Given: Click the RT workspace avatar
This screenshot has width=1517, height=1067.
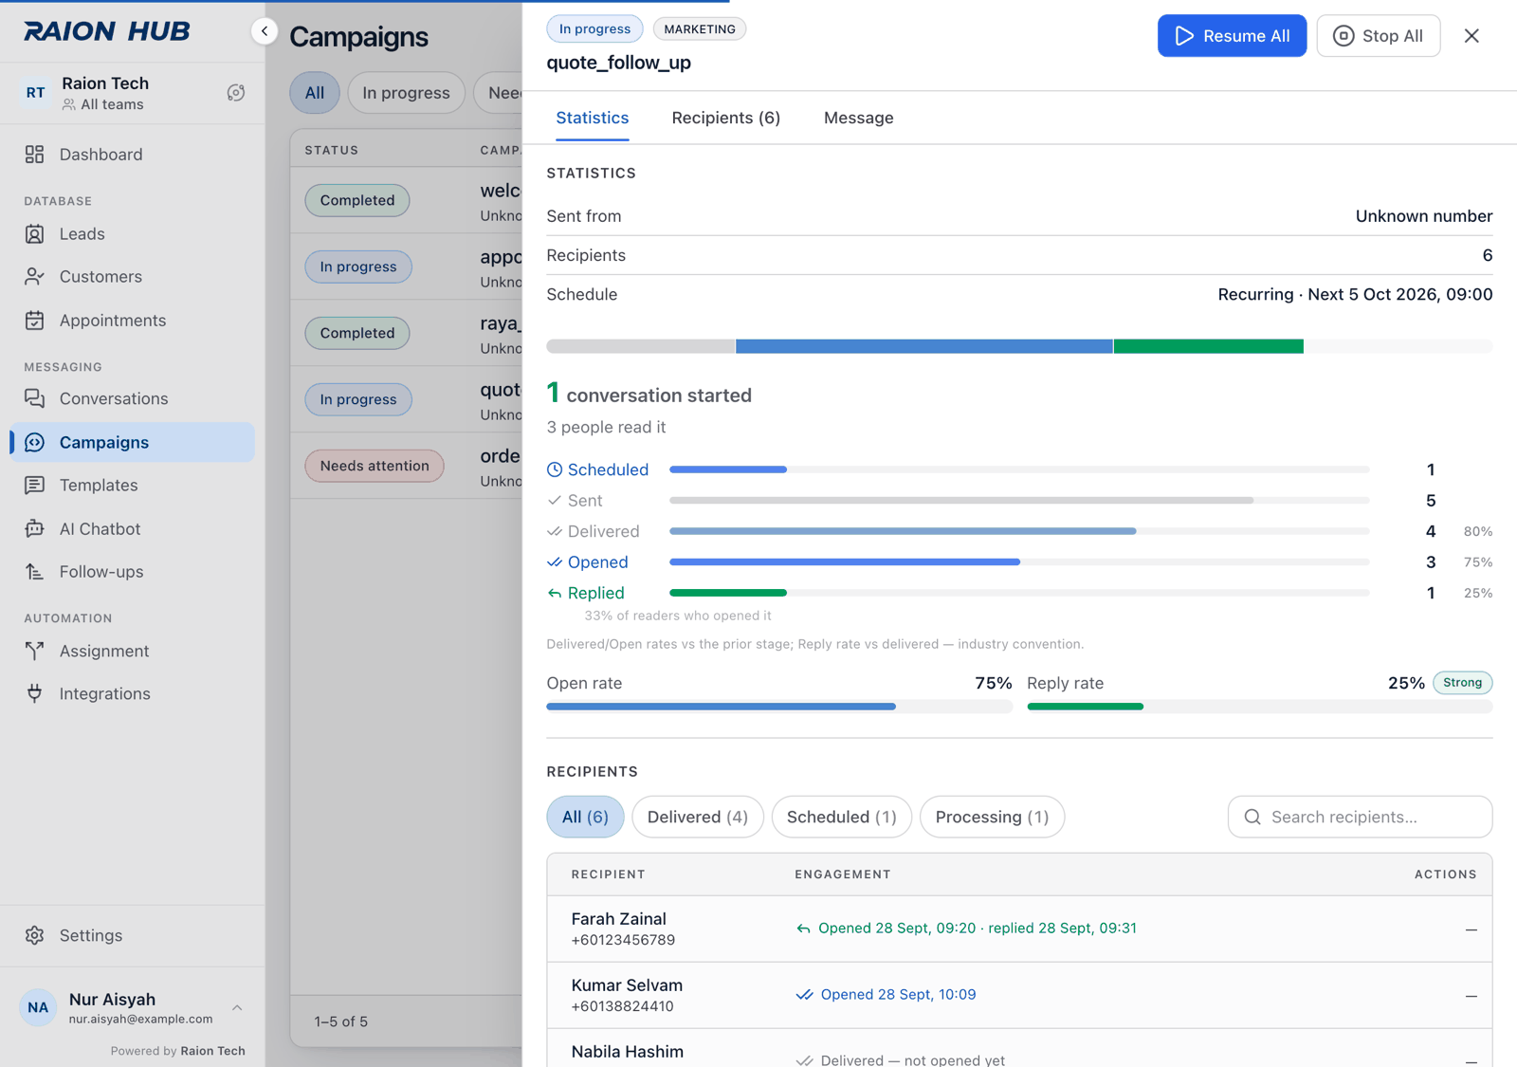Looking at the screenshot, I should coord(35,93).
